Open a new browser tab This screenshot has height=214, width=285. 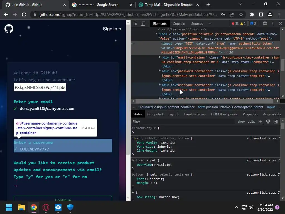click(208, 5)
